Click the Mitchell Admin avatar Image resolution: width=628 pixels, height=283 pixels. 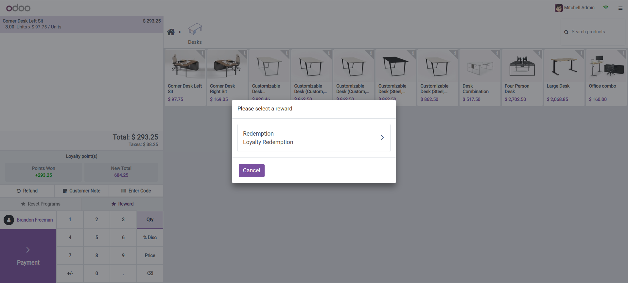pos(558,8)
